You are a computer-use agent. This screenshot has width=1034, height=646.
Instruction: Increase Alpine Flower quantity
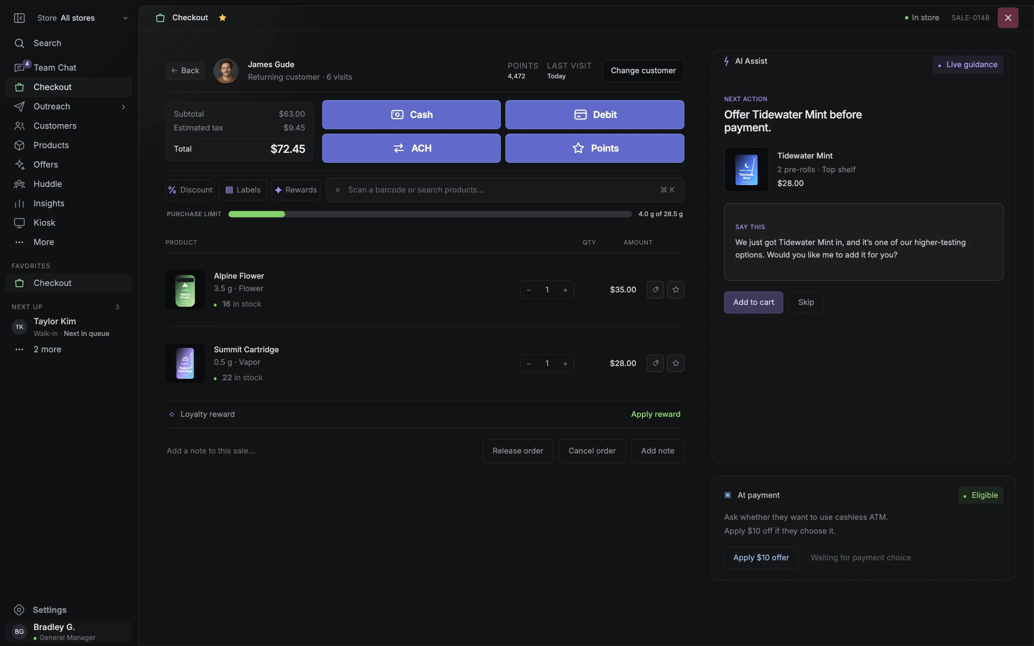point(565,290)
